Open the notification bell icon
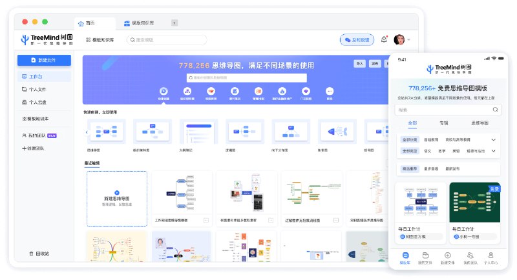This screenshot has width=517, height=280. pos(384,39)
